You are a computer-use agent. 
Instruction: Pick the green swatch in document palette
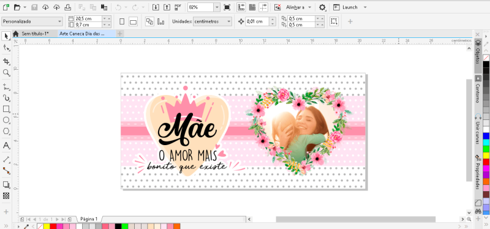[125, 226]
